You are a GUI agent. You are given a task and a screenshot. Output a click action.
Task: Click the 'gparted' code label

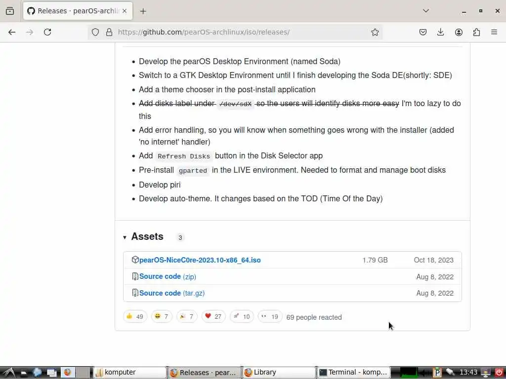pyautogui.click(x=193, y=170)
